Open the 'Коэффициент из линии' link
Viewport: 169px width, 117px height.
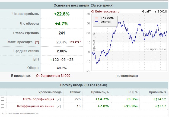(x=36, y=106)
